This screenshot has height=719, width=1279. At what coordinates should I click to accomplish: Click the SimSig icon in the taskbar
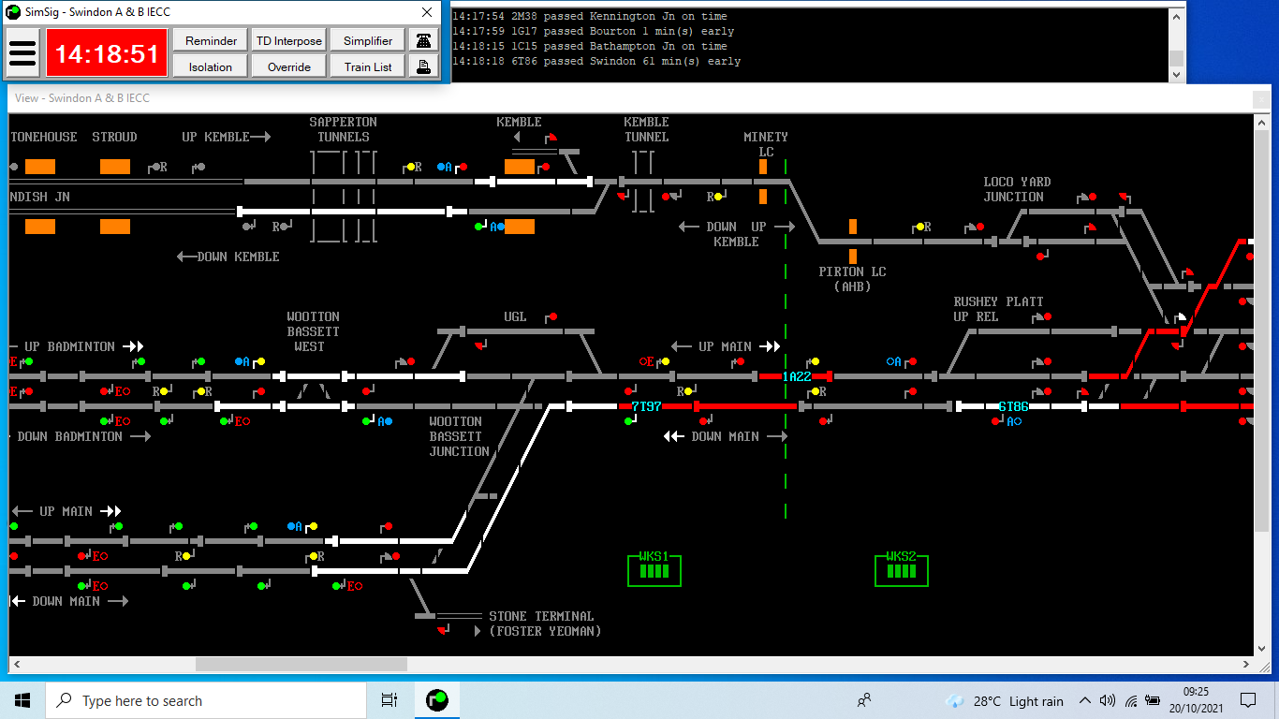436,700
